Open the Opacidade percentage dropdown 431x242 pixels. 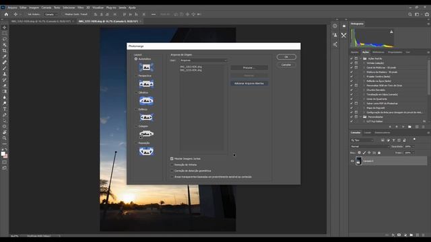pos(413,147)
